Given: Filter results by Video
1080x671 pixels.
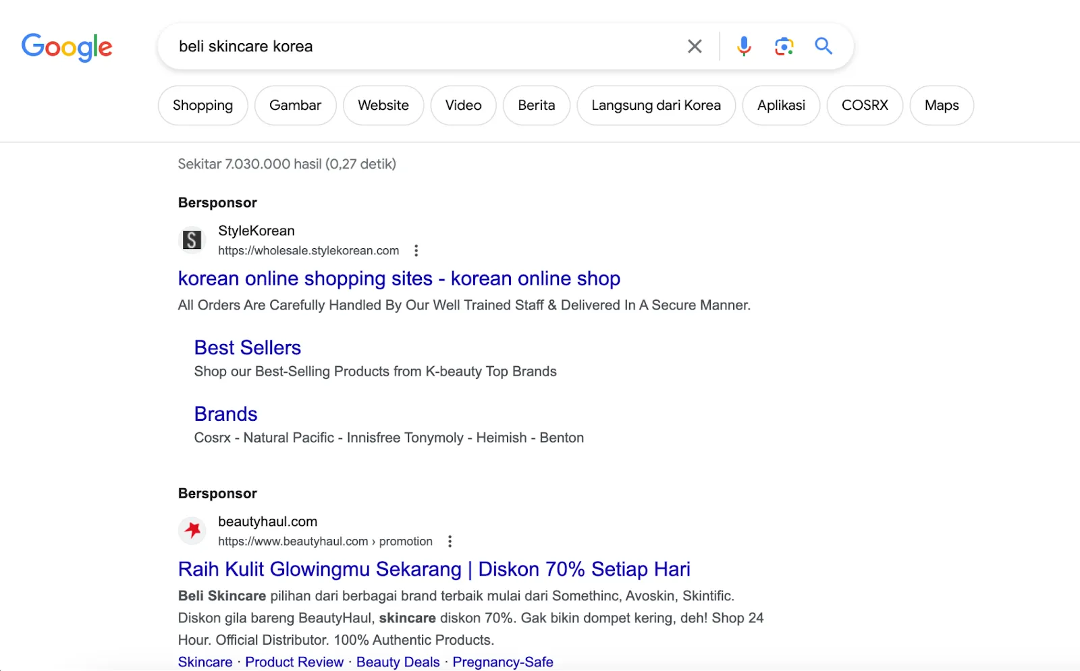Looking at the screenshot, I should click(x=463, y=105).
